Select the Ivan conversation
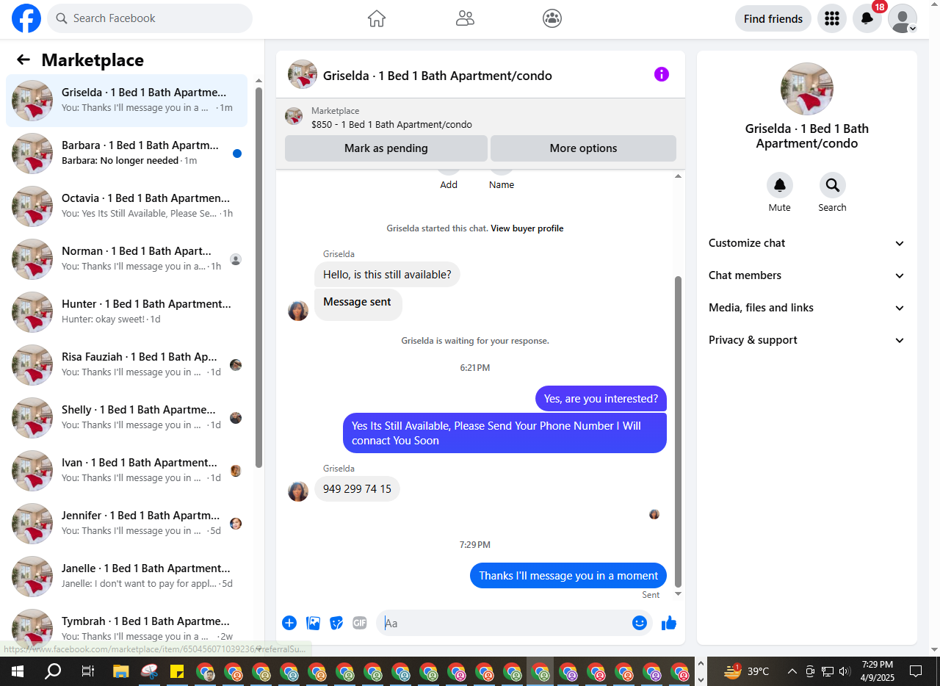 pyautogui.click(x=126, y=471)
